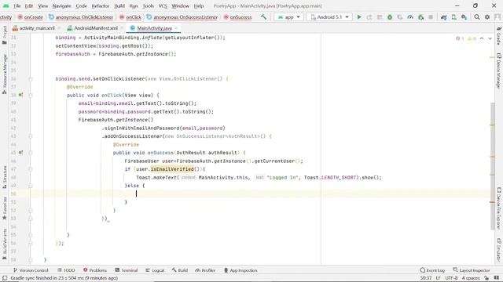Click the anonymous OnSuccessListener breadcrumb
Viewport: 503px width, 282px height.
tap(182, 17)
